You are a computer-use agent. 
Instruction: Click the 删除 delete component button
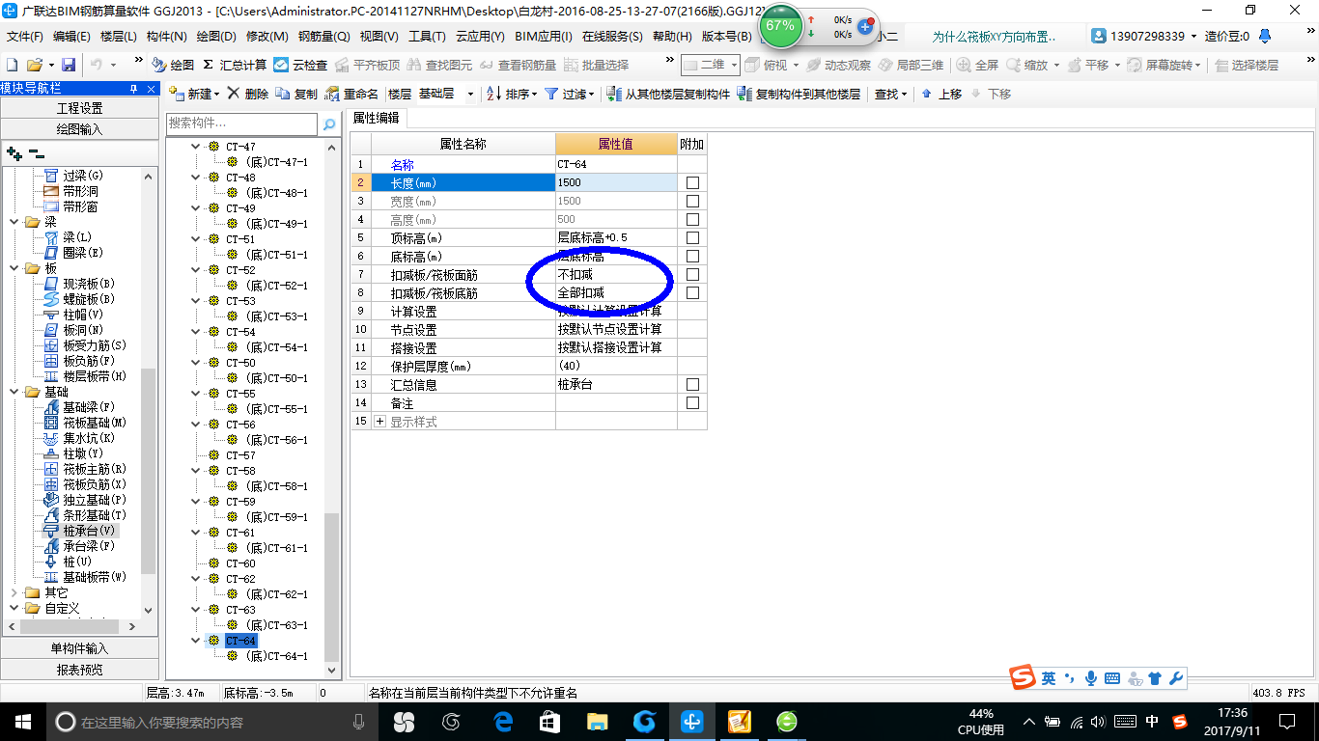[x=248, y=94]
